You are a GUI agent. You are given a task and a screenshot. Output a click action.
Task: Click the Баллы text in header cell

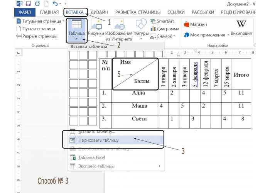pos(142,81)
